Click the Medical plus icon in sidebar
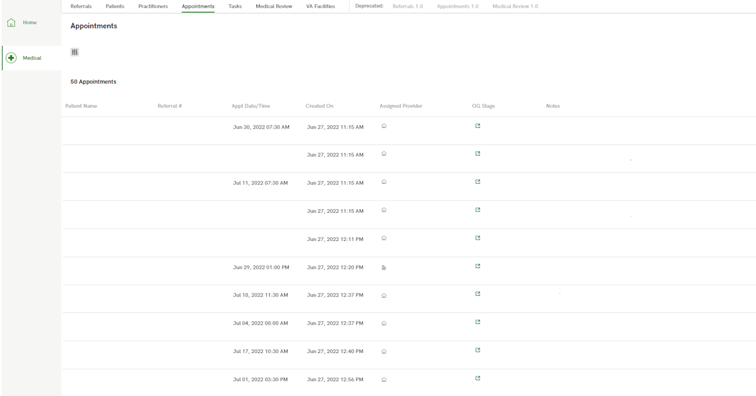Screen dimensions: 756x396 point(11,58)
